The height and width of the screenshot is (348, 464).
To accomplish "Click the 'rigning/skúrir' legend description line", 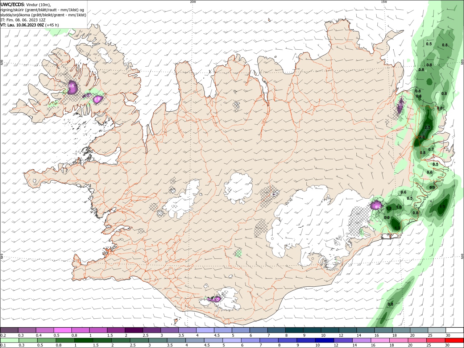I will pyautogui.click(x=42, y=10).
